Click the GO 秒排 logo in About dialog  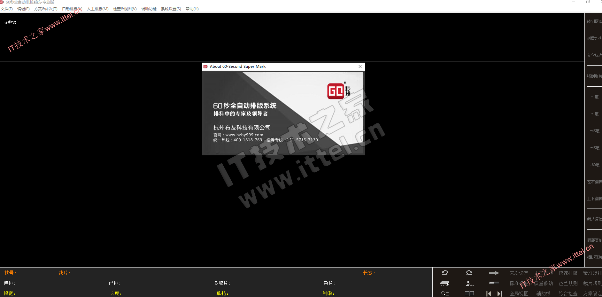pos(339,91)
